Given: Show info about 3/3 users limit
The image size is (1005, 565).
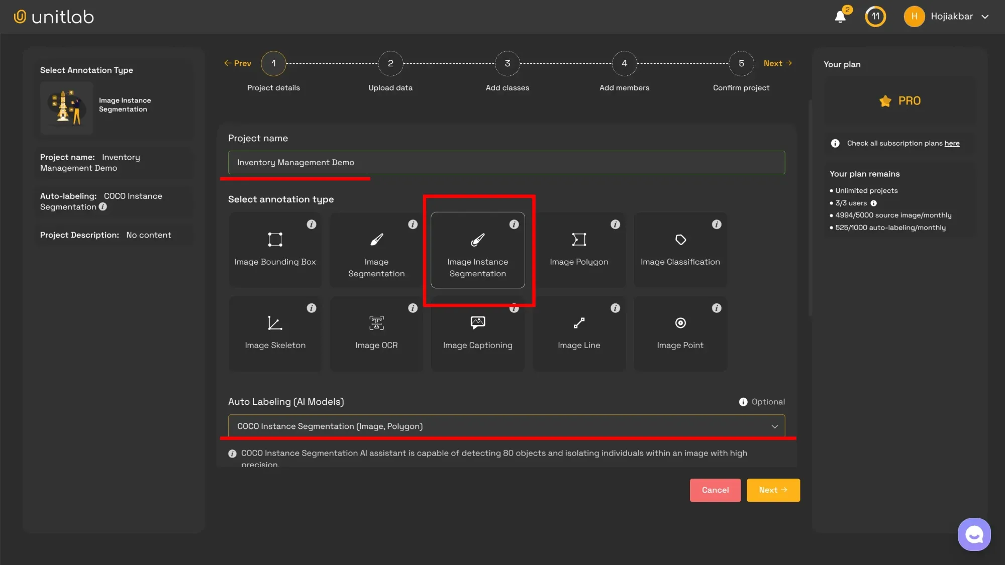Looking at the screenshot, I should point(873,203).
